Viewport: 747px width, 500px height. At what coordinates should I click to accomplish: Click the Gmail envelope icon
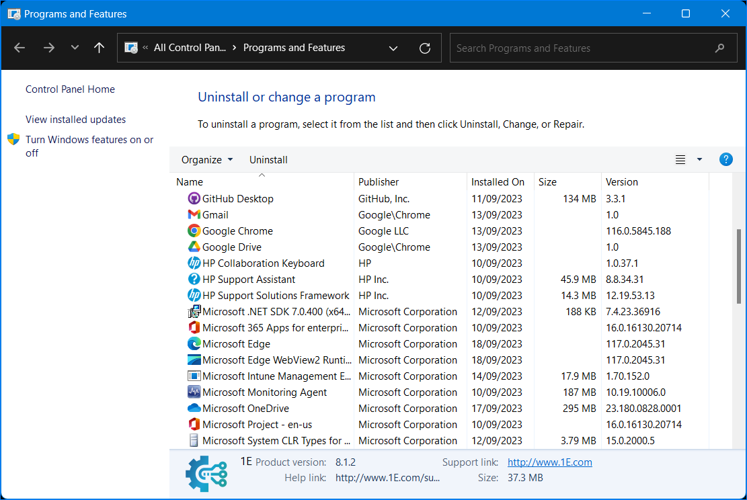(194, 215)
